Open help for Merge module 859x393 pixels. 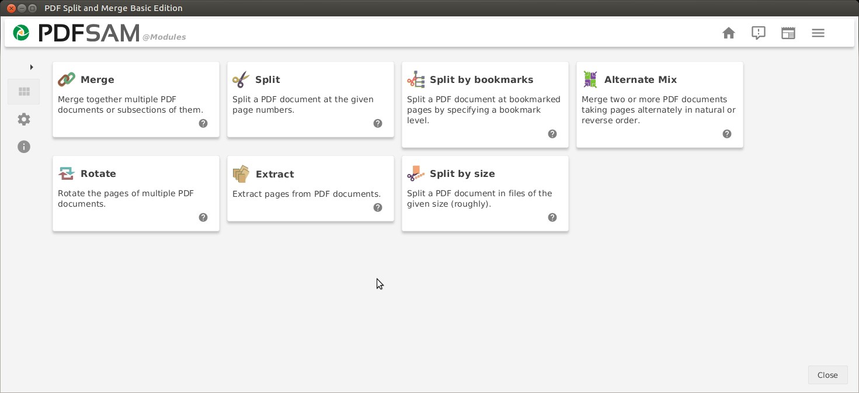tap(203, 123)
